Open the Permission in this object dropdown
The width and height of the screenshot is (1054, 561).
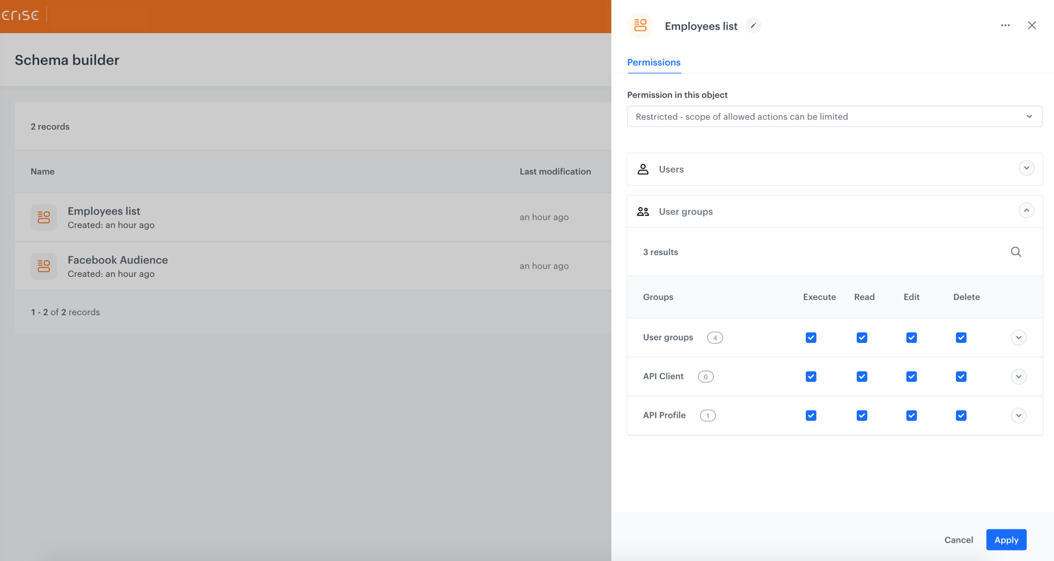pyautogui.click(x=834, y=116)
